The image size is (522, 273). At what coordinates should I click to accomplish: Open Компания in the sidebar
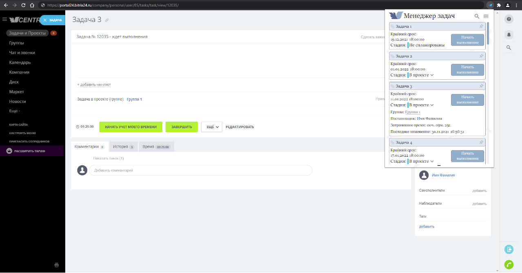[x=19, y=72]
